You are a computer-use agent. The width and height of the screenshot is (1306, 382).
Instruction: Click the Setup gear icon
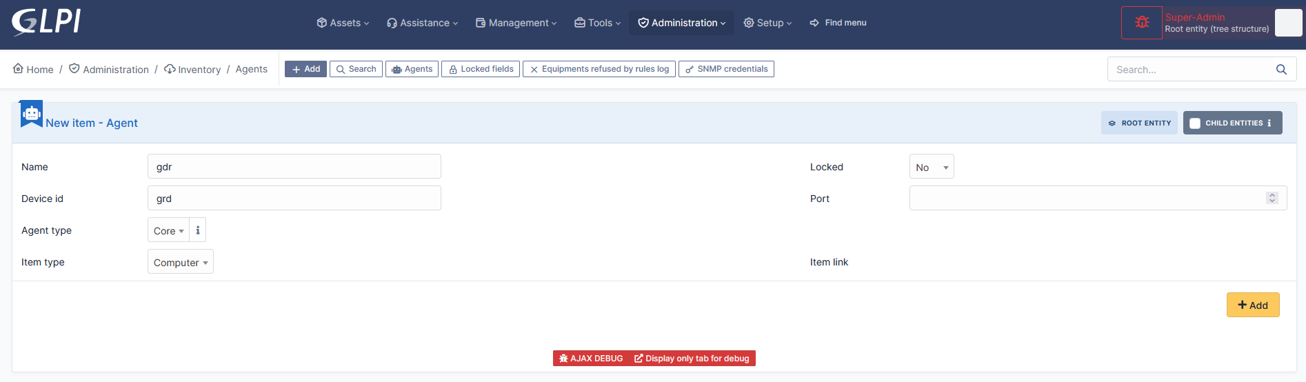pyautogui.click(x=749, y=23)
